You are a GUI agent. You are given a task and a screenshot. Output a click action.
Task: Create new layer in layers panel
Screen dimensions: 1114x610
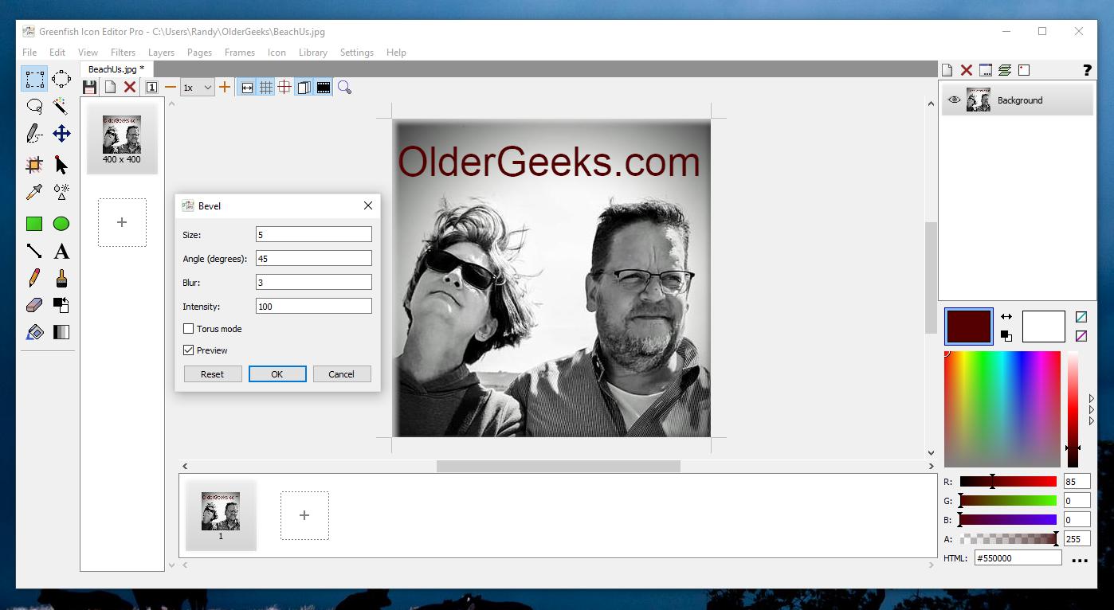(947, 70)
